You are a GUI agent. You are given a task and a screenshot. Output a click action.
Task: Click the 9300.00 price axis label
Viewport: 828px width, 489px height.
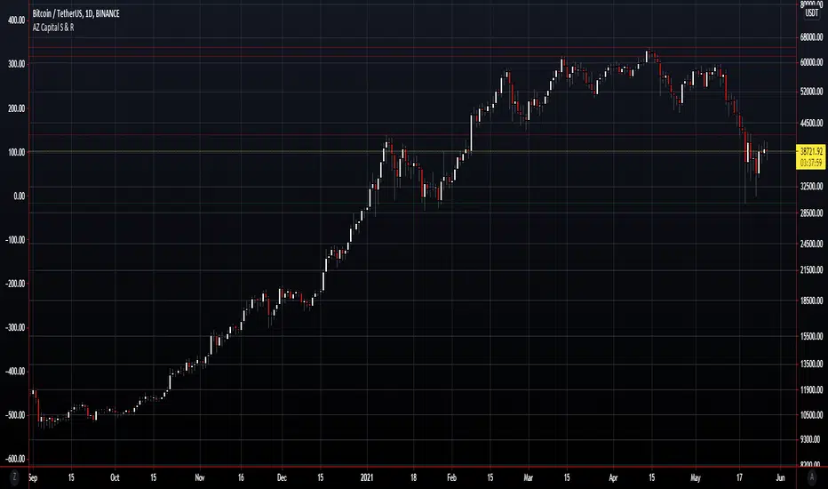[x=811, y=439]
